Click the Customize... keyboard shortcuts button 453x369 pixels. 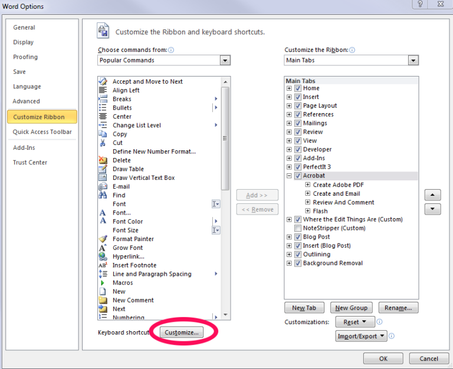182,332
